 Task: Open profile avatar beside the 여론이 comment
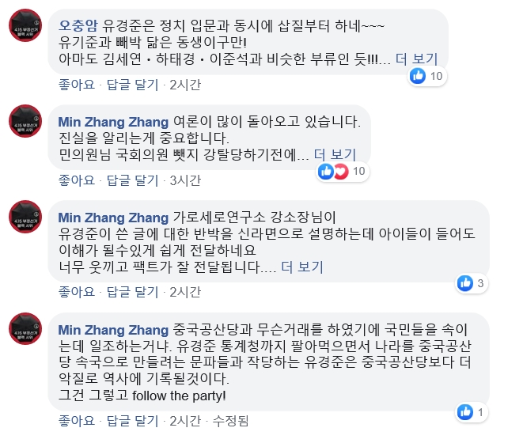tap(25, 121)
